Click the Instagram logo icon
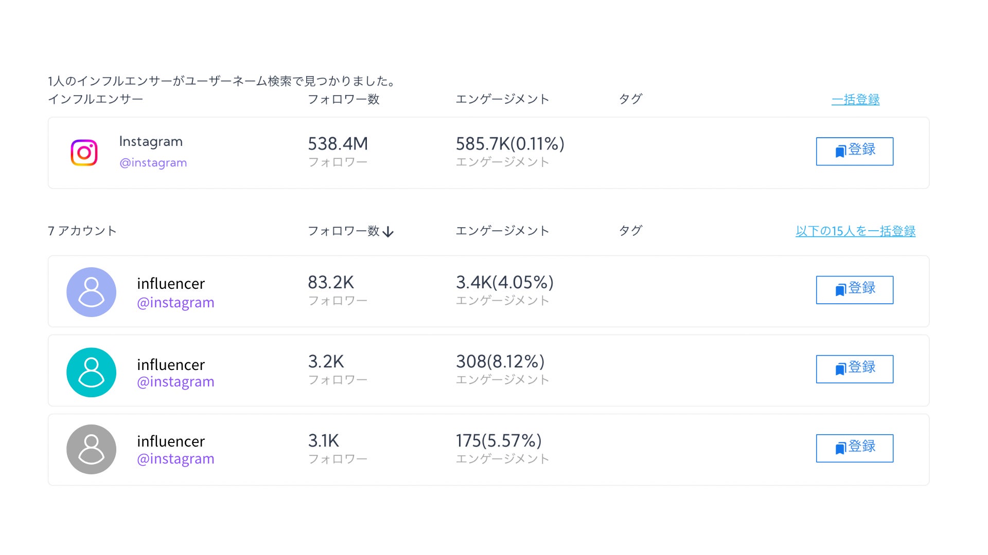 coord(84,153)
